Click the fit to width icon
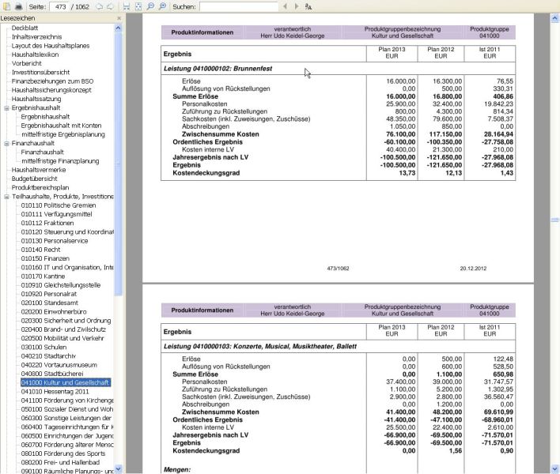The width and height of the screenshot is (560, 474). point(126,6)
